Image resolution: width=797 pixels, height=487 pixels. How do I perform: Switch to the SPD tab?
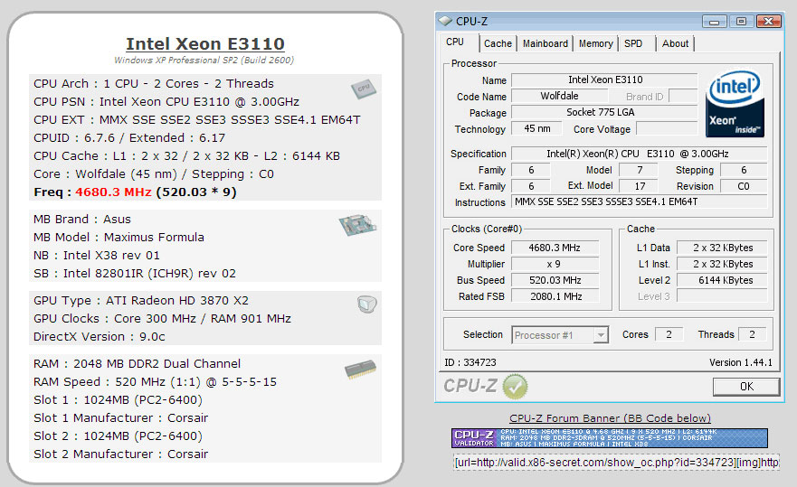(633, 43)
